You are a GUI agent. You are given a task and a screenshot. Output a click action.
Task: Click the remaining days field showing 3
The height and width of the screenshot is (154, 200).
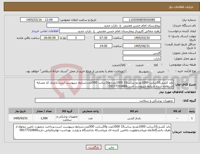coord(76,38)
